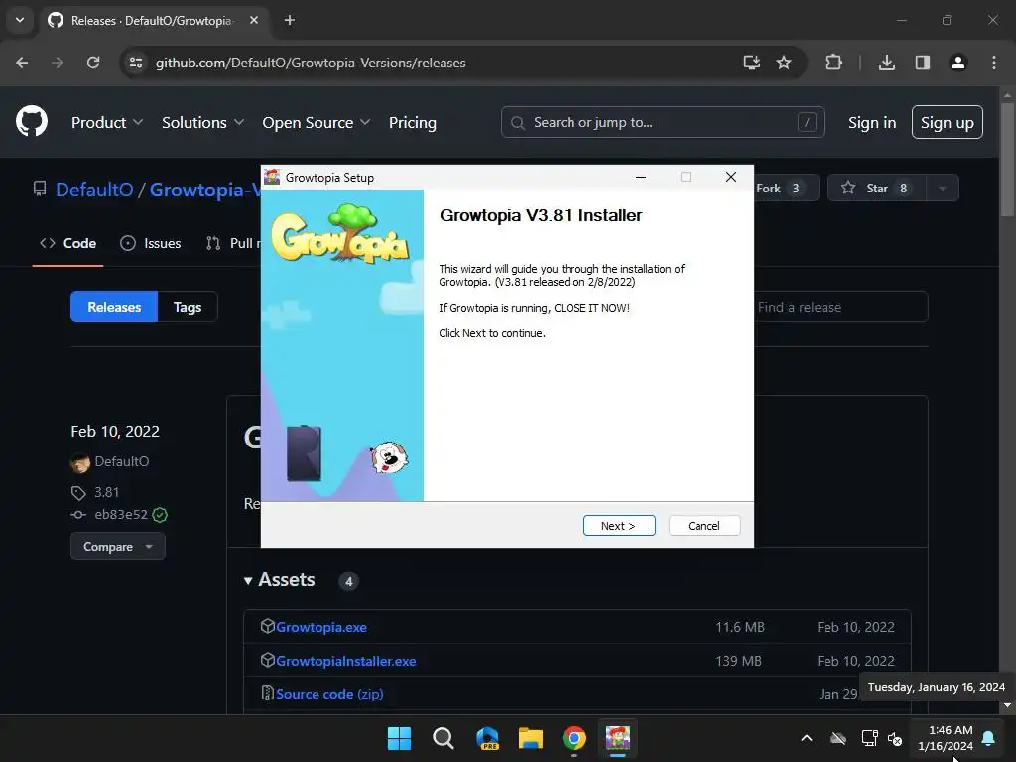1016x762 pixels.
Task: Click the install app icon in address bar
Action: (752, 63)
